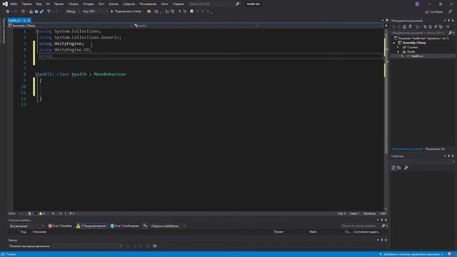Collapse the using directives region on line 1
The image size is (457, 257).
pos(37,31)
